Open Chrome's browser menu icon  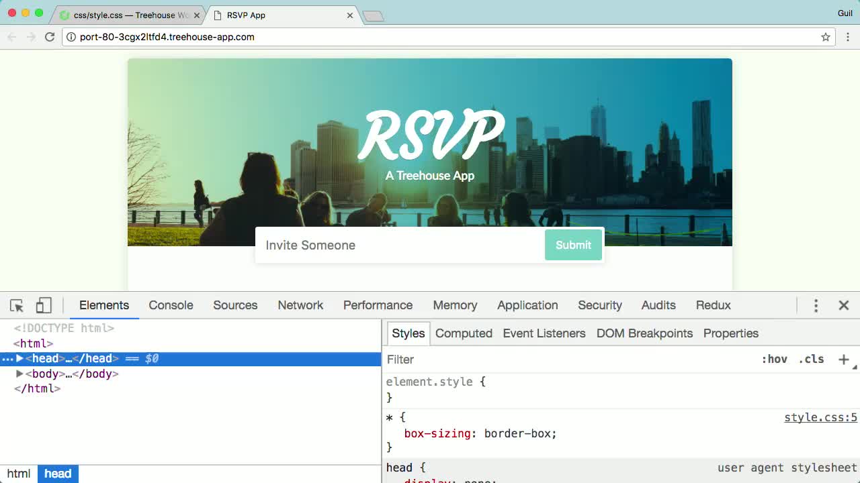[x=848, y=37]
